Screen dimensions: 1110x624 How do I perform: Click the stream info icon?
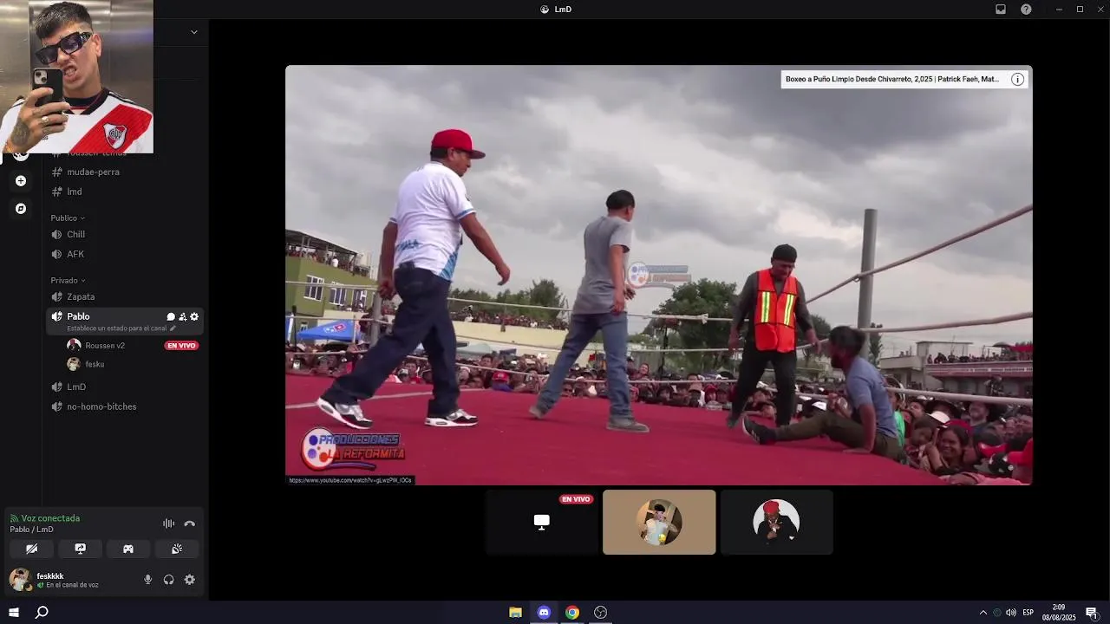1018,79
